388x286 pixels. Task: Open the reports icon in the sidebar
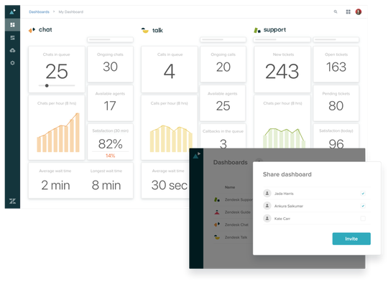(x=12, y=37)
